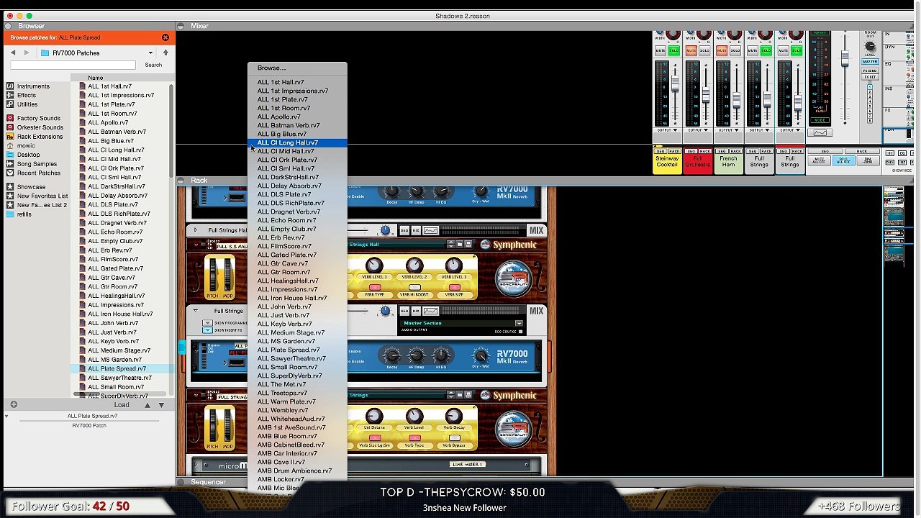Select previous patch with up arrow
This screenshot has height=518, width=921.
[148, 405]
